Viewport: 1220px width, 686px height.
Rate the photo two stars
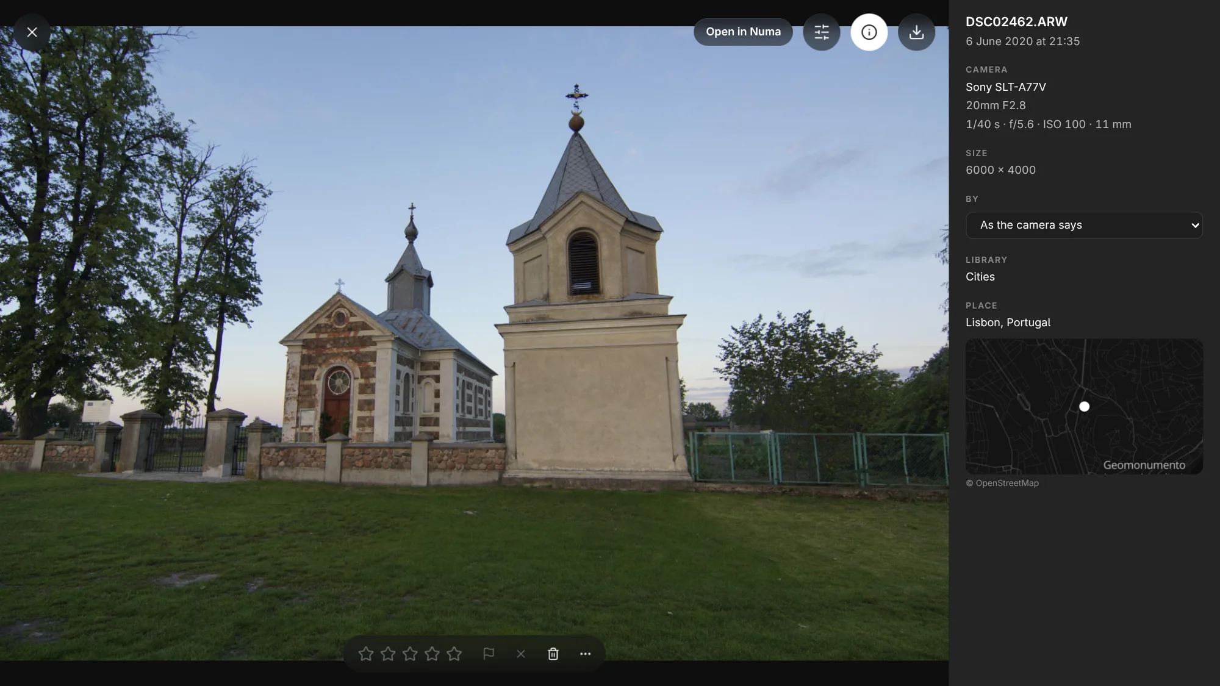click(388, 654)
